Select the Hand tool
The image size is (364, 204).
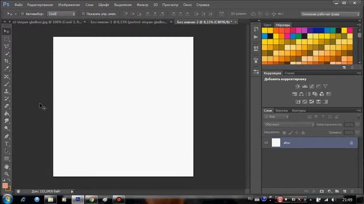pyautogui.click(x=6, y=167)
